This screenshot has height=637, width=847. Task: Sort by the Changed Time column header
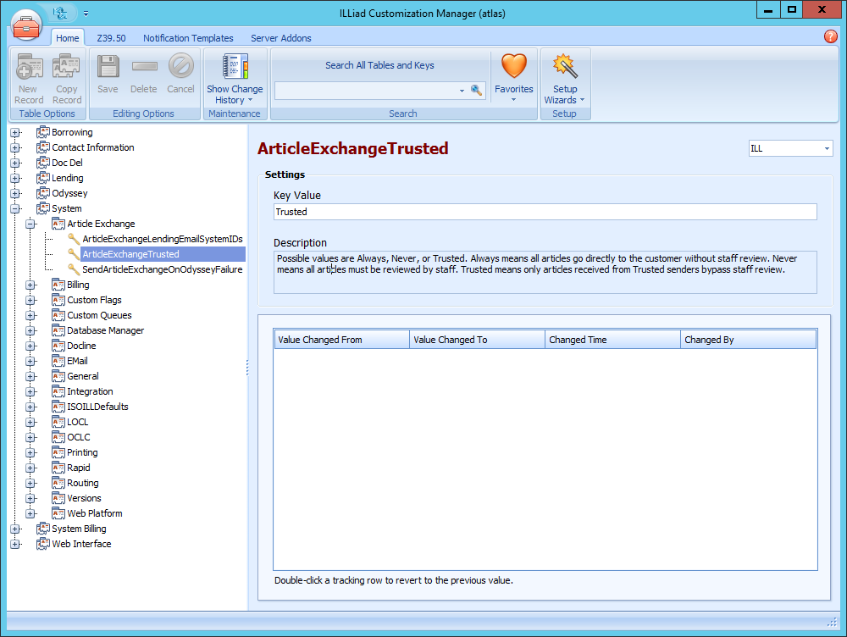click(612, 340)
